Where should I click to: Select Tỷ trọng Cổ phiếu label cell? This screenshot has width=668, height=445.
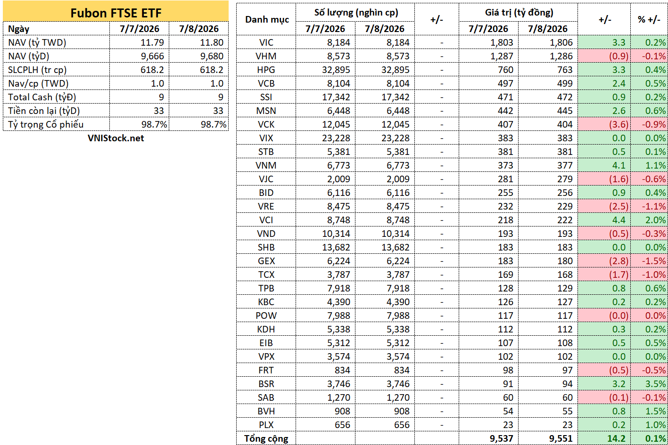tap(56, 124)
